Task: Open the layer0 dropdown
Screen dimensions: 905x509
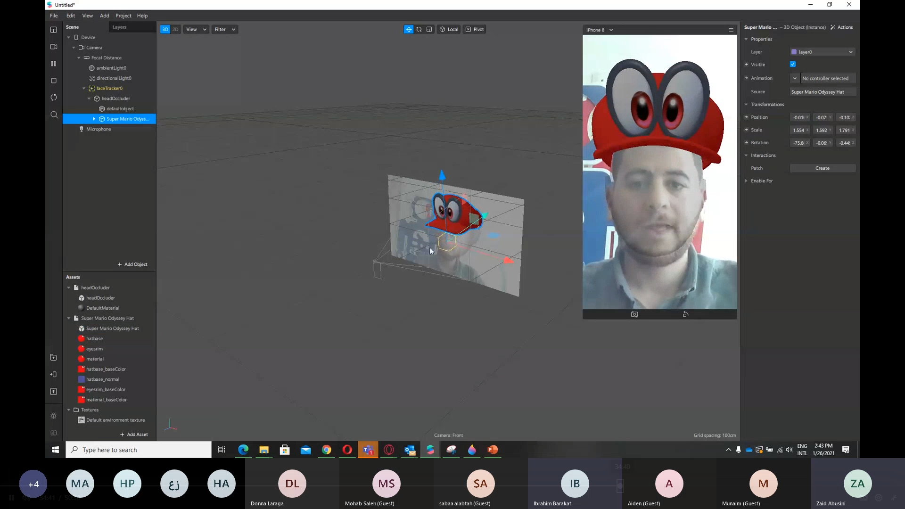Action: 823,52
